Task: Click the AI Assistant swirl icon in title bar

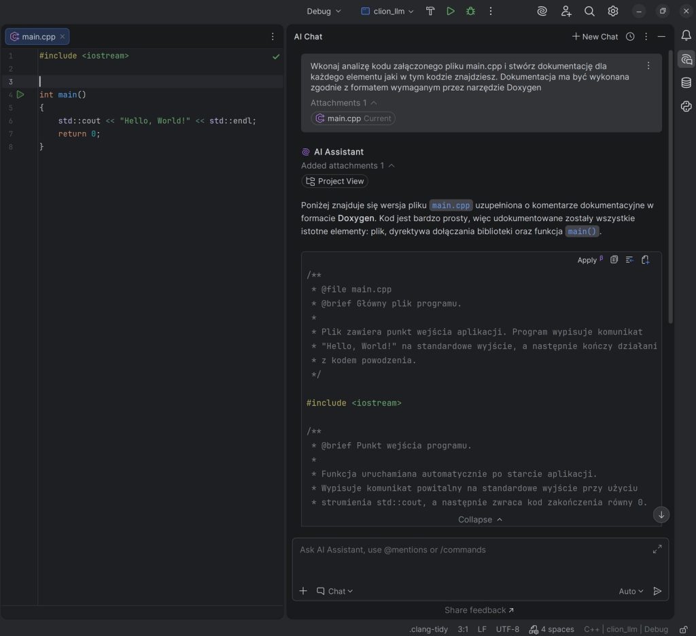Action: pyautogui.click(x=542, y=11)
